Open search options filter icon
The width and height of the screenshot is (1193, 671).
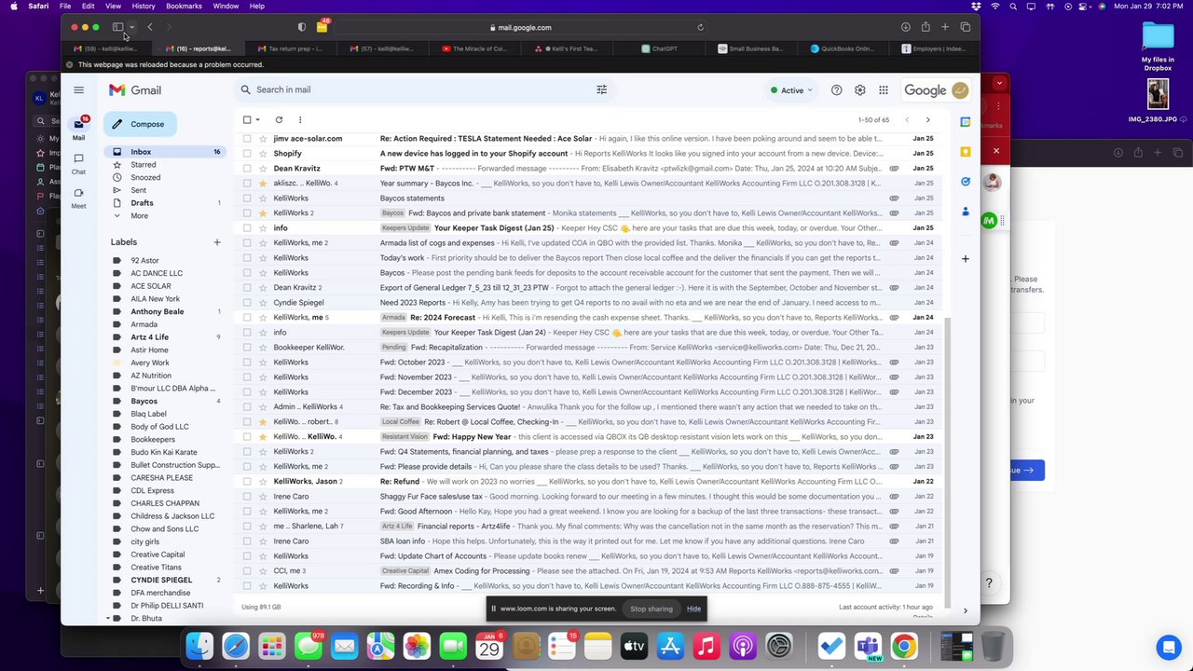(601, 89)
